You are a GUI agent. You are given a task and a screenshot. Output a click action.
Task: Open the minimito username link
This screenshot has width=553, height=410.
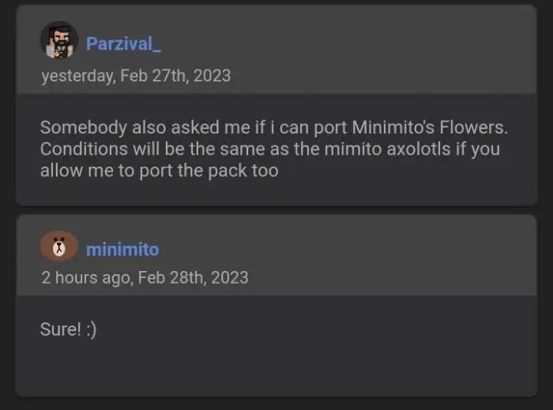coord(122,250)
